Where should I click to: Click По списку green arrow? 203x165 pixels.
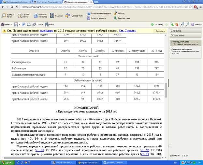pos(157,24)
